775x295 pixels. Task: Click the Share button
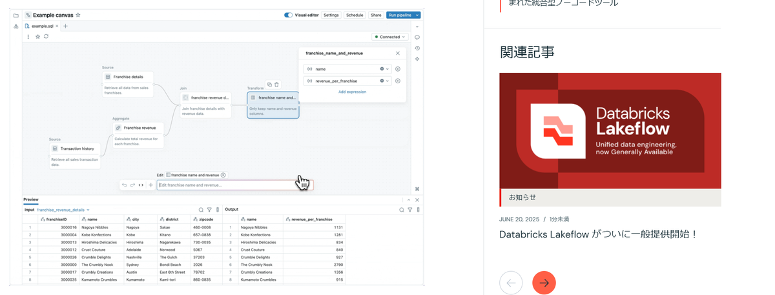click(376, 15)
